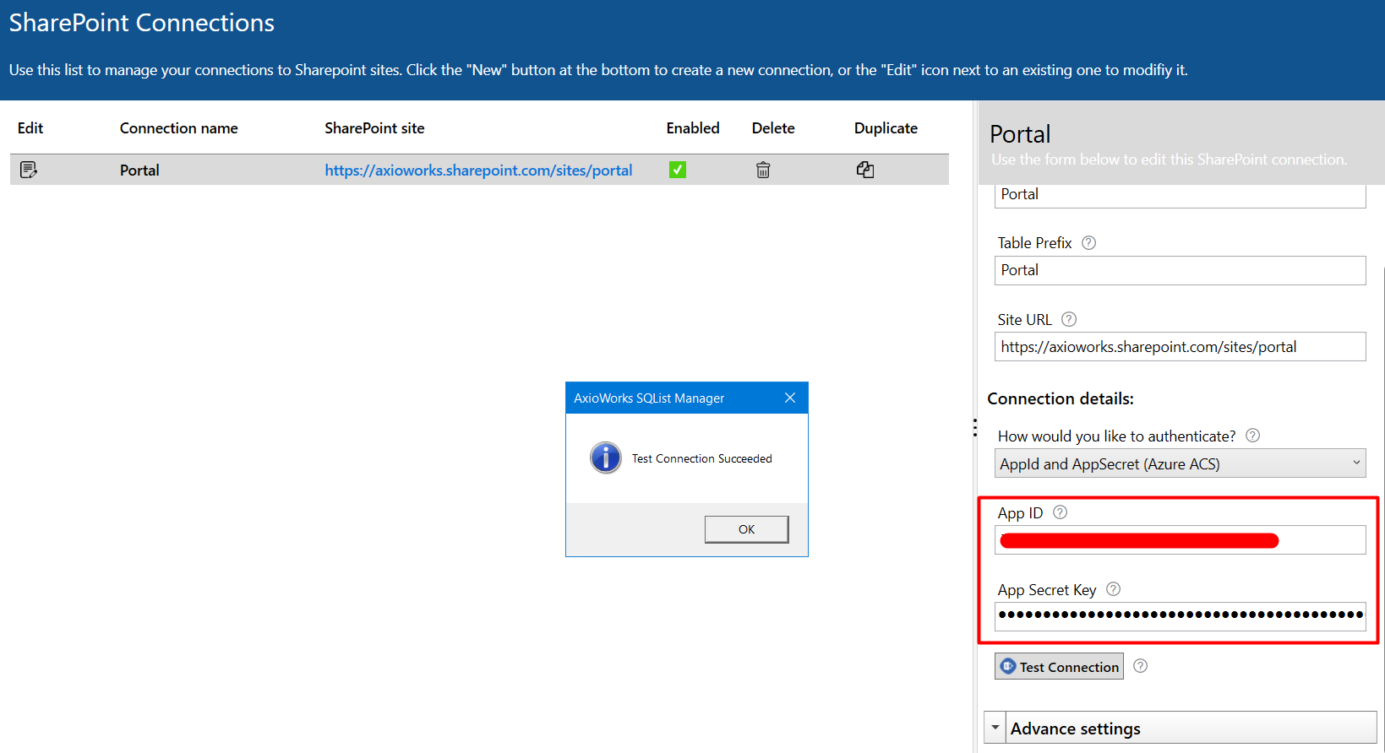Click the help icon beside Test Connection

(1141, 666)
